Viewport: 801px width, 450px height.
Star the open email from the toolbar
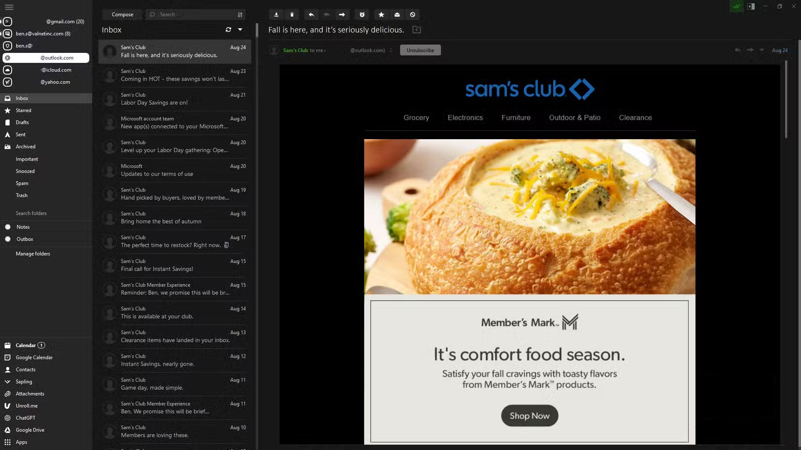coord(381,15)
